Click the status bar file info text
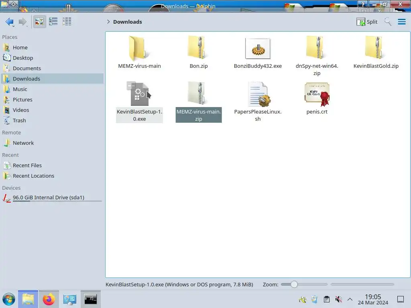 click(179, 285)
